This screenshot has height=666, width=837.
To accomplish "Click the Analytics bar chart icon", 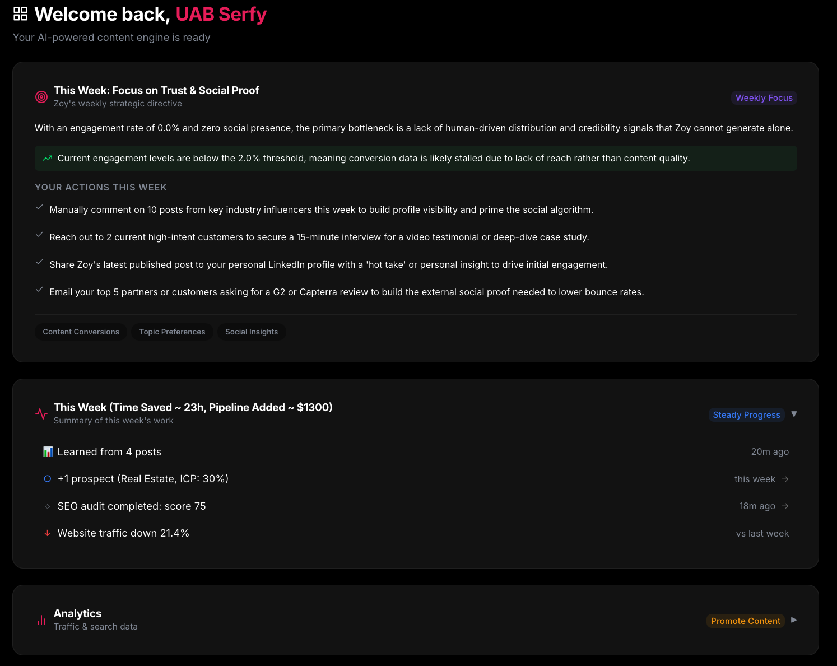I will click(41, 620).
